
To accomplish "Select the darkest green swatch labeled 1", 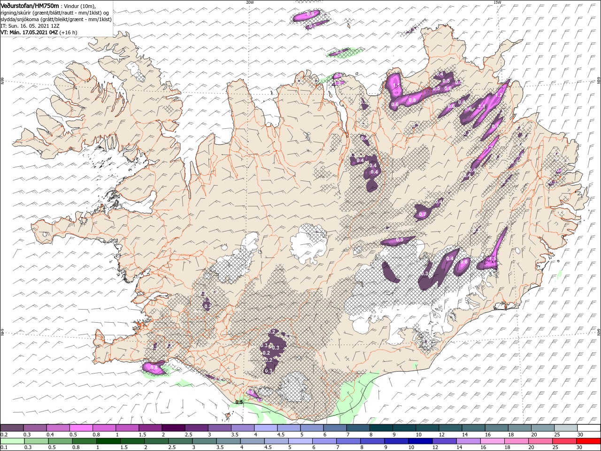I will pos(108,441).
